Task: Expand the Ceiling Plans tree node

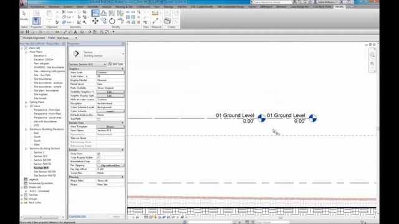Action: click(26, 102)
